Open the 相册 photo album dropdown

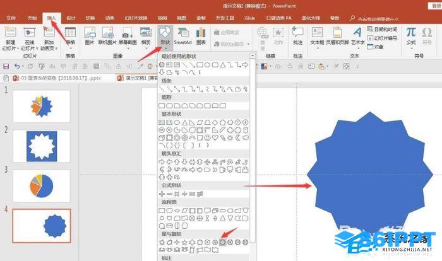tap(146, 38)
